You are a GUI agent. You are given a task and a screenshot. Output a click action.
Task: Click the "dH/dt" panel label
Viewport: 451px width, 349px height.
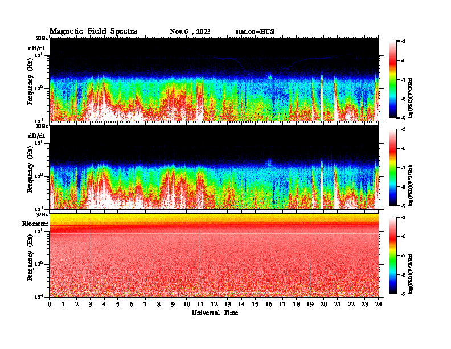point(36,48)
